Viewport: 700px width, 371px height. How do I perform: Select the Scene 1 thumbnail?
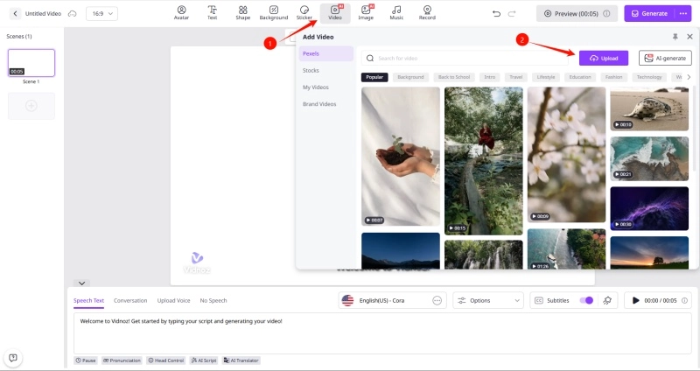point(31,63)
